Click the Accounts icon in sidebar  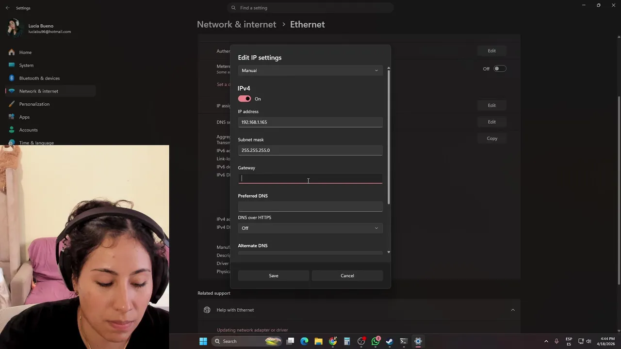(x=12, y=130)
